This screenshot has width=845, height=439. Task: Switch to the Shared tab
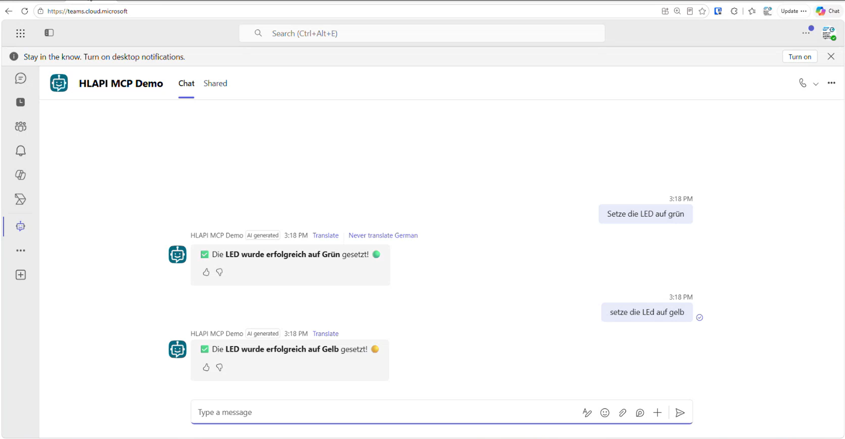click(x=215, y=83)
